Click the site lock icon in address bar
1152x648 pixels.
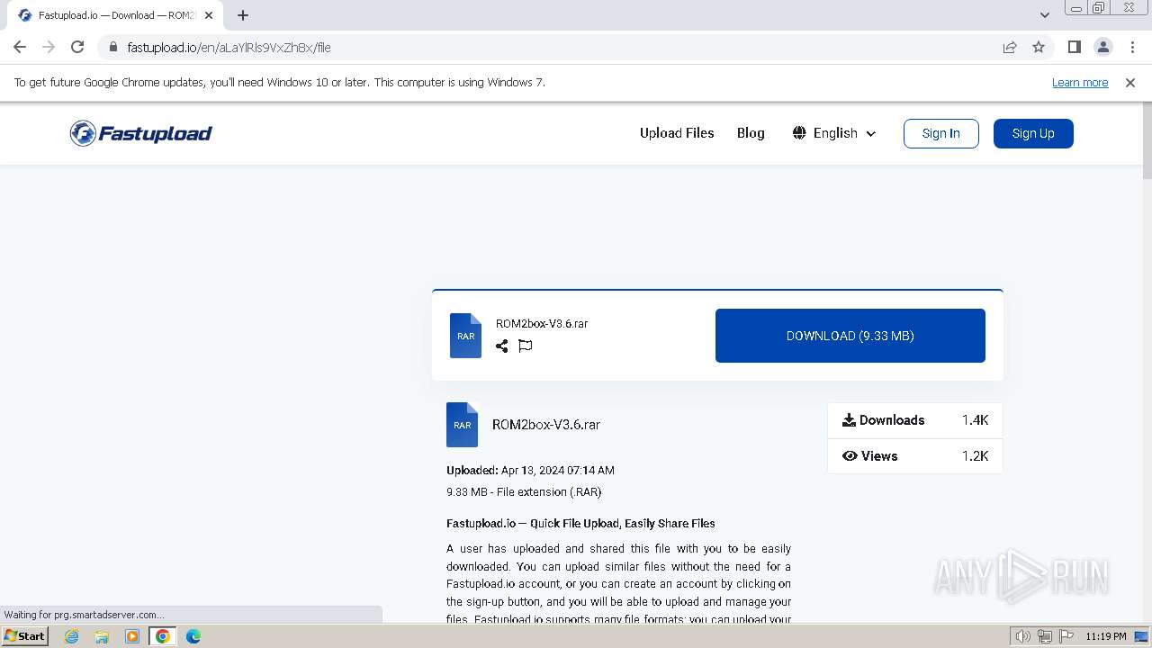click(113, 48)
